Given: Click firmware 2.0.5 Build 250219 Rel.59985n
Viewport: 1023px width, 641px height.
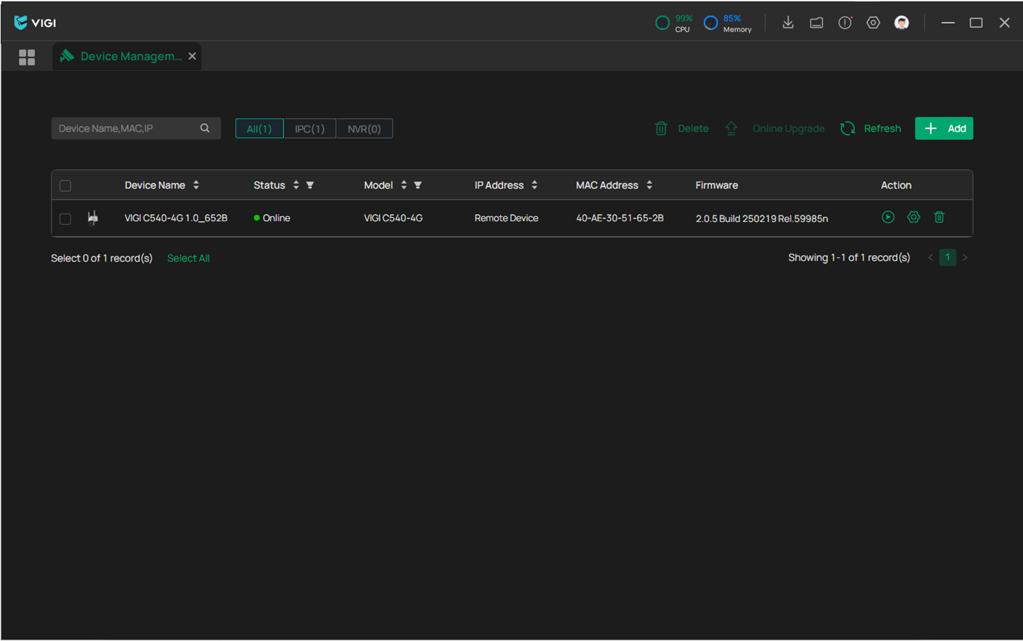Looking at the screenshot, I should [761, 219].
